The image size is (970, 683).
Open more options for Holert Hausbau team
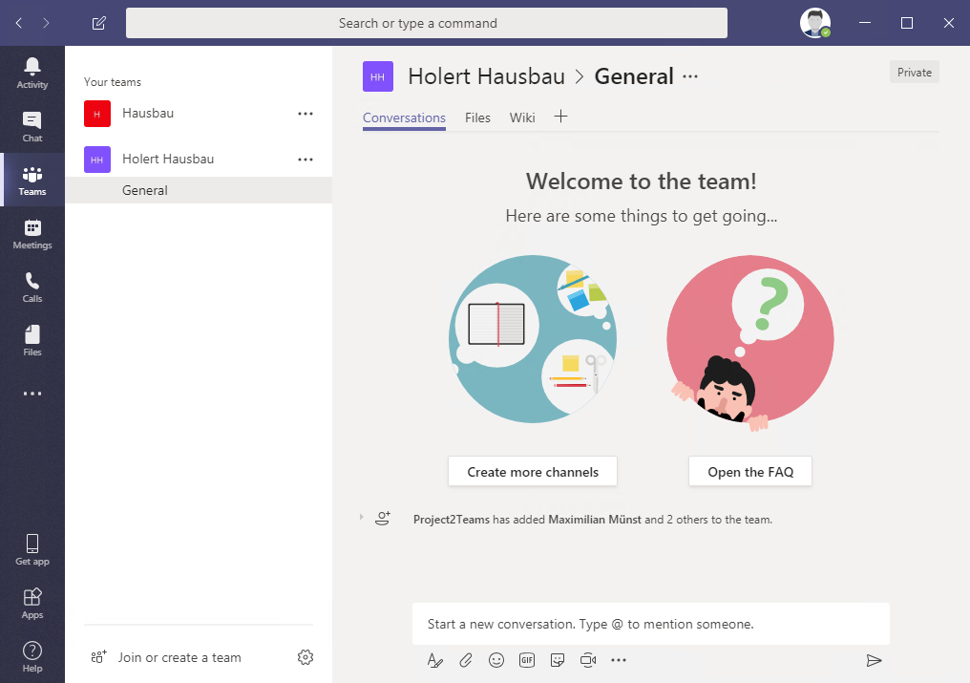pyautogui.click(x=306, y=160)
